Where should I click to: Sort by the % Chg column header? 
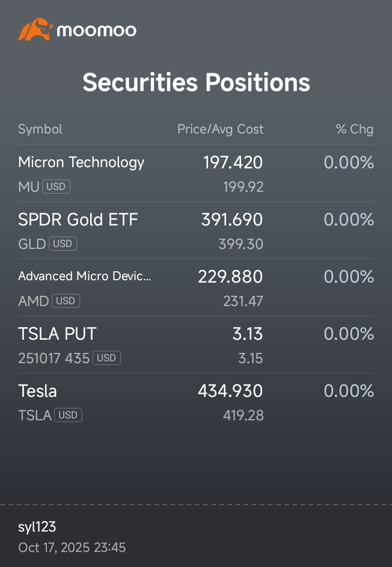pyautogui.click(x=355, y=129)
